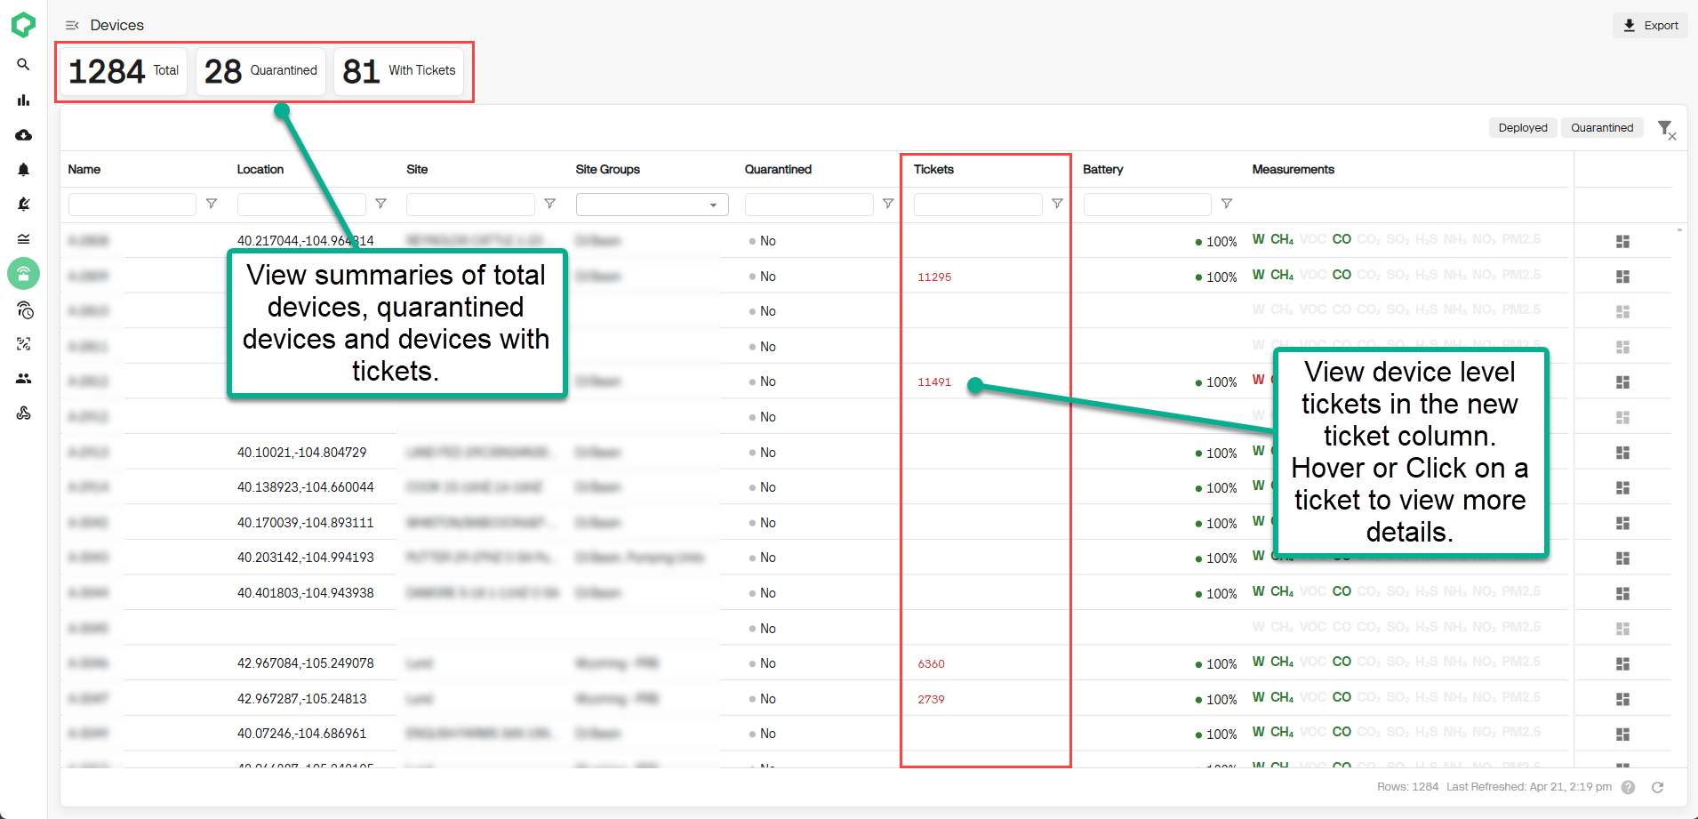Toggle the Deployed filter chip
Image resolution: width=1698 pixels, height=819 pixels.
point(1522,127)
